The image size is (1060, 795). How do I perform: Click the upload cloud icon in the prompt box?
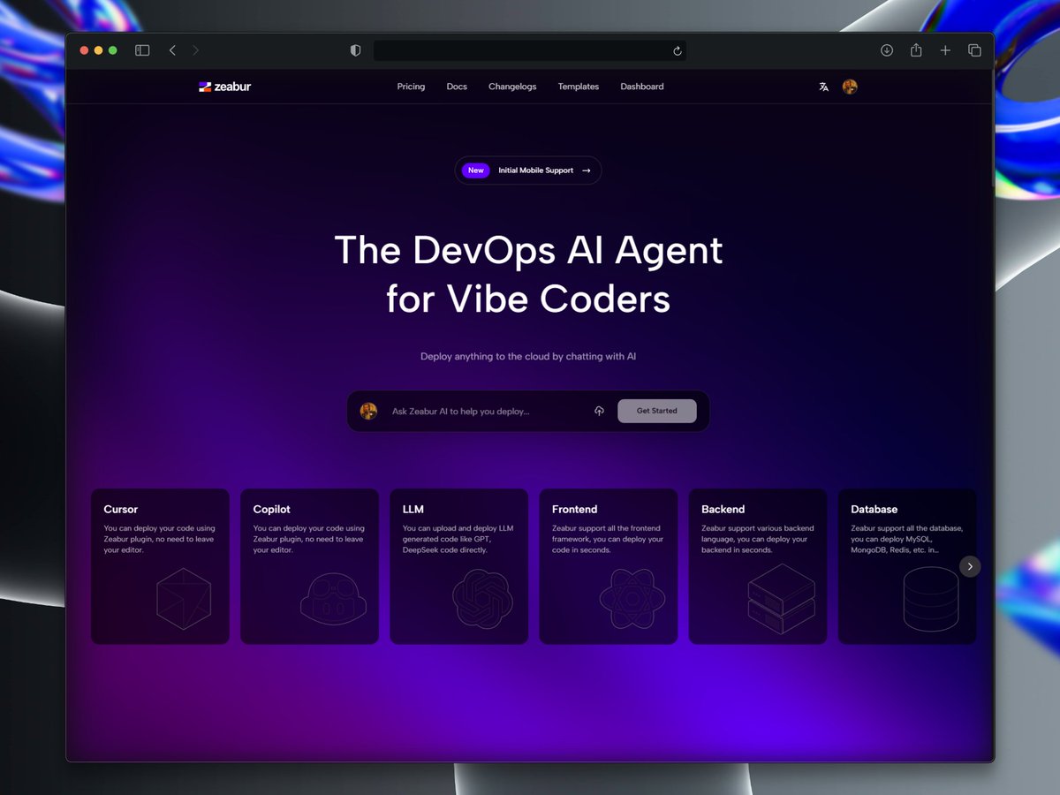[x=599, y=411]
